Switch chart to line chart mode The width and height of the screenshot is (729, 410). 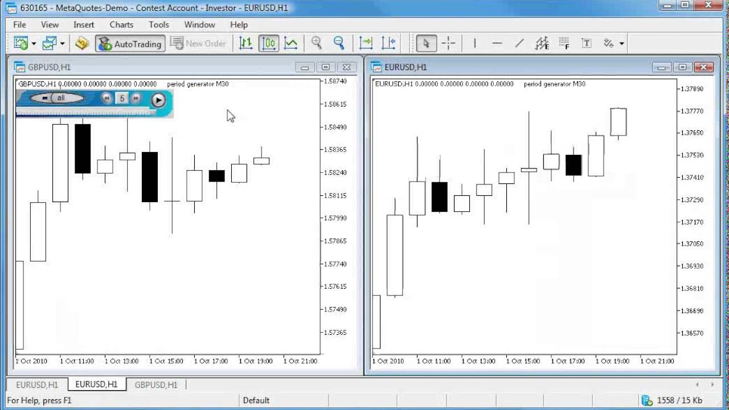[x=291, y=43]
